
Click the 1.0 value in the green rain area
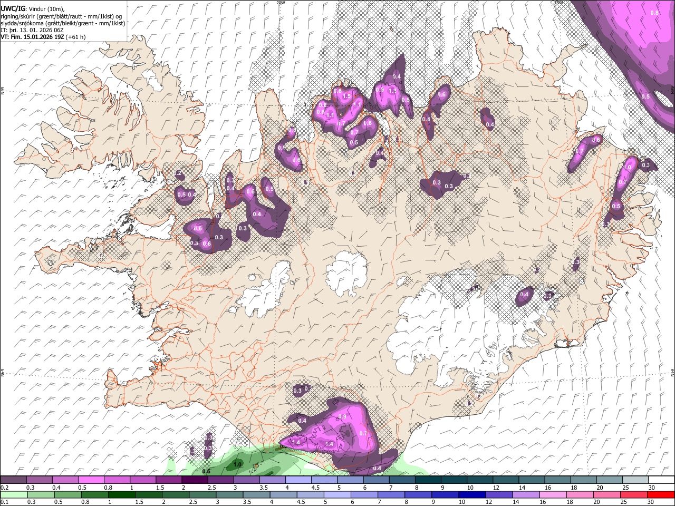pos(237,464)
